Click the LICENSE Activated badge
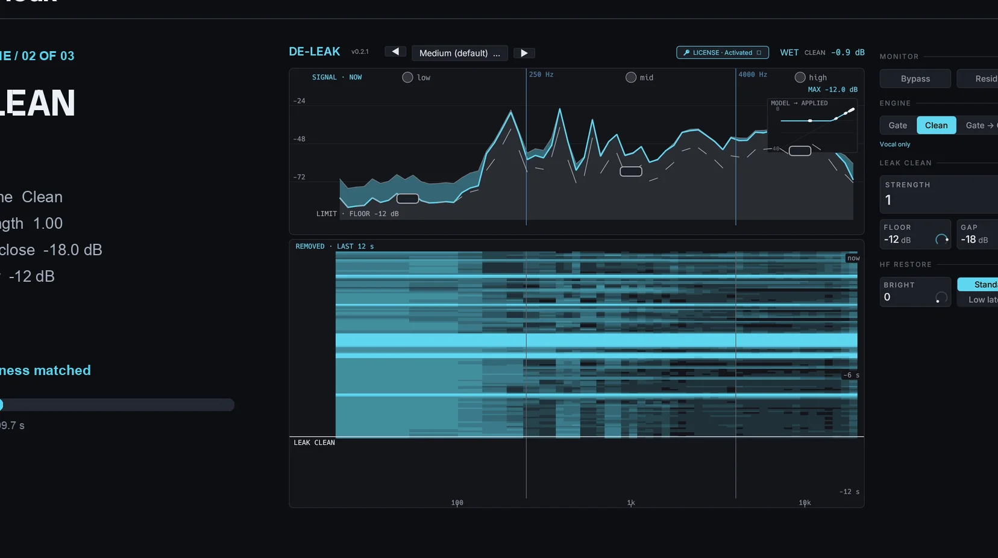This screenshot has height=558, width=998. (723, 52)
